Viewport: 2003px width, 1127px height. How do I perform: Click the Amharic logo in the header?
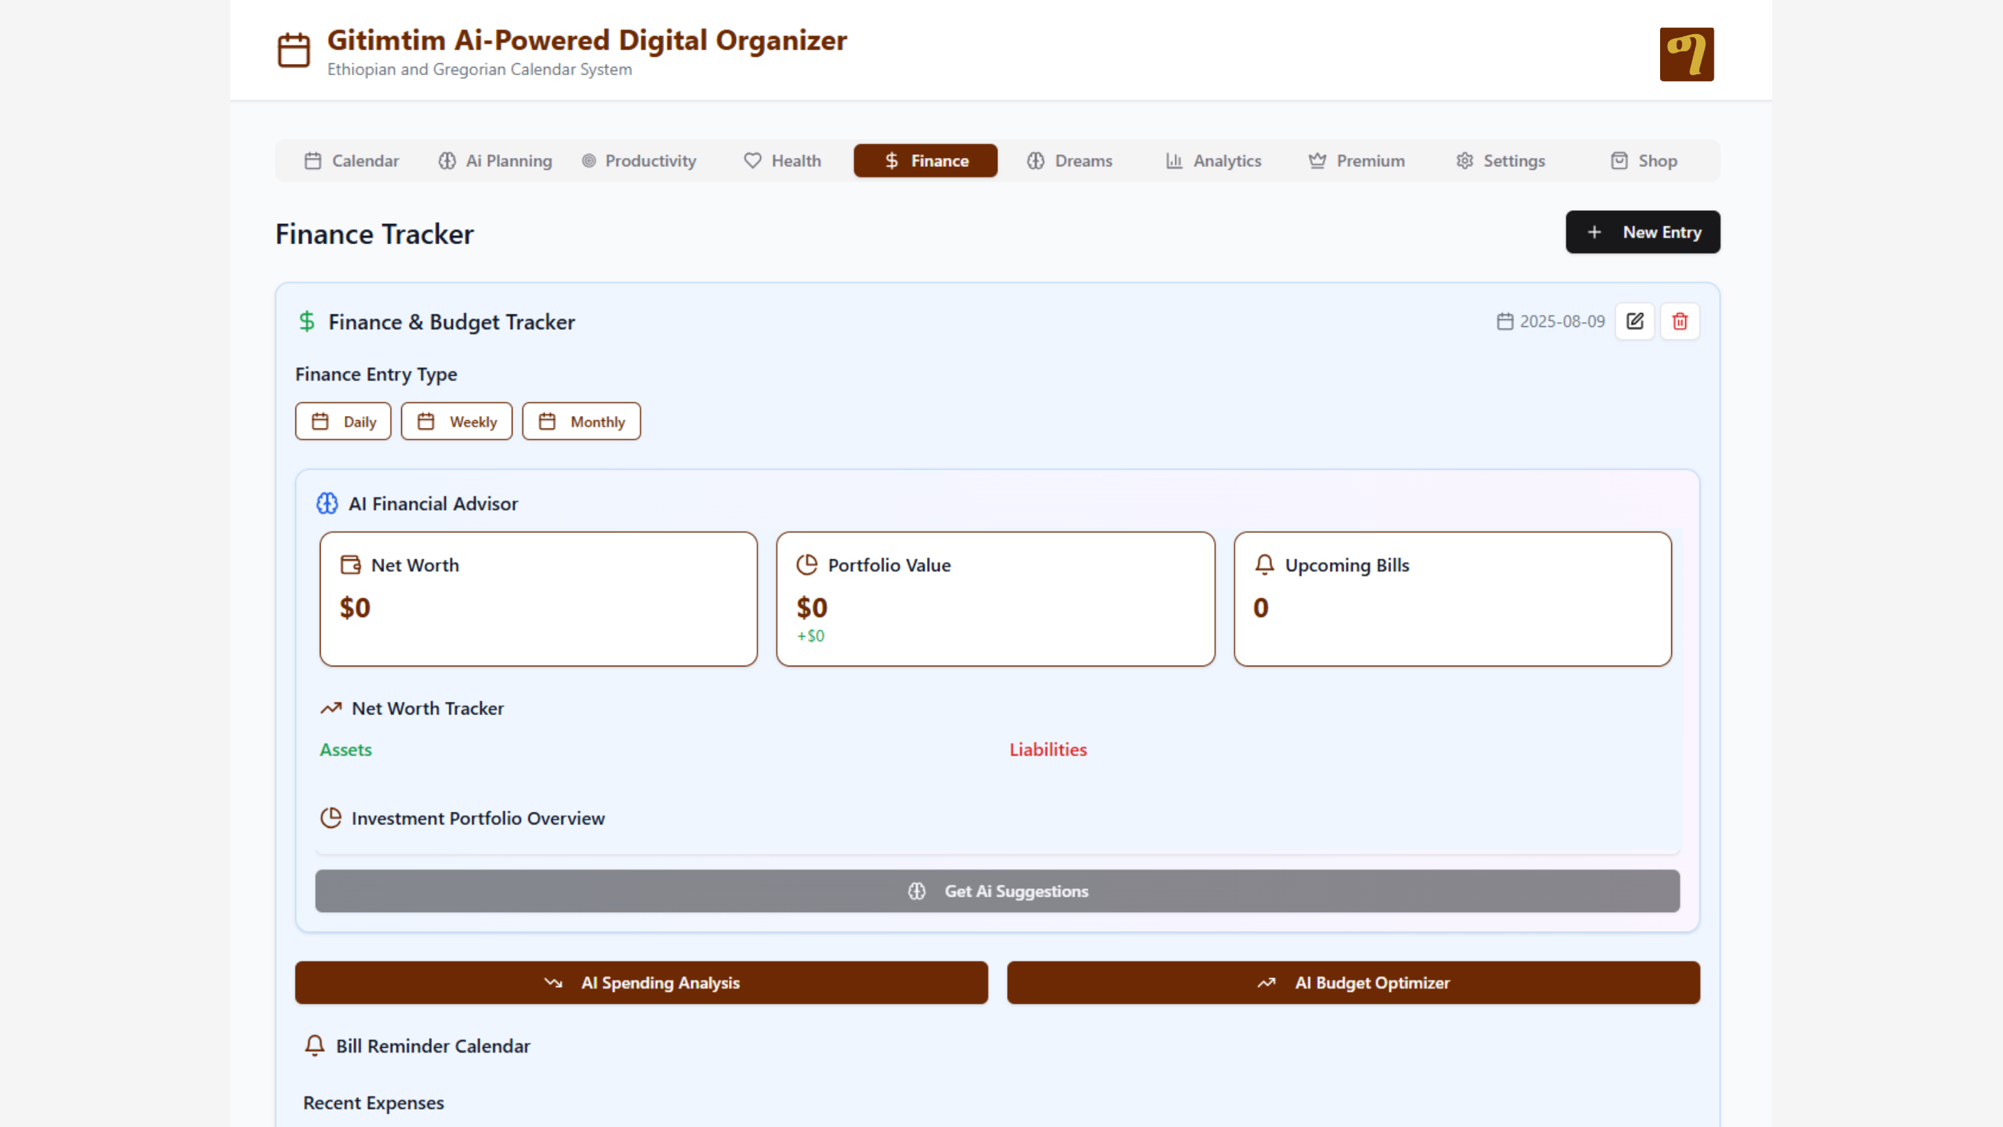pyautogui.click(x=1686, y=54)
